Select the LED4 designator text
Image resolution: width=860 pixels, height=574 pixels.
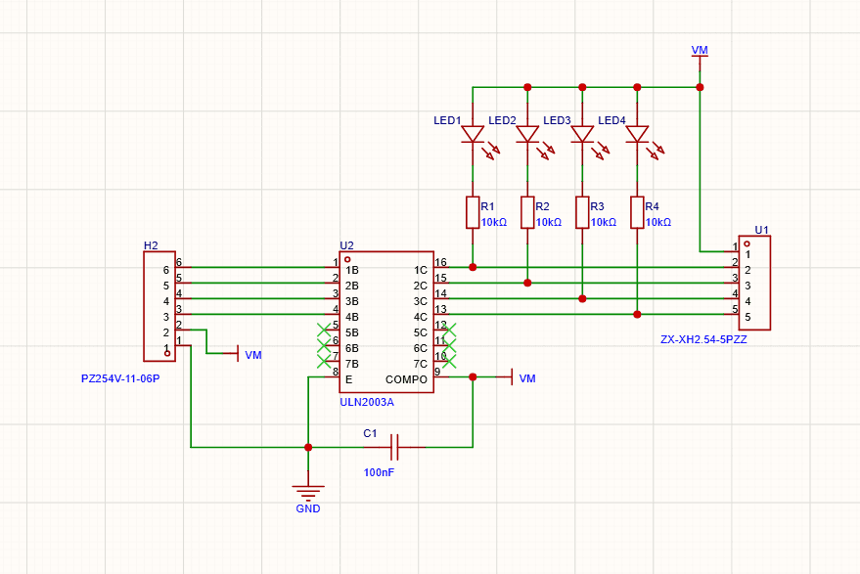click(612, 120)
